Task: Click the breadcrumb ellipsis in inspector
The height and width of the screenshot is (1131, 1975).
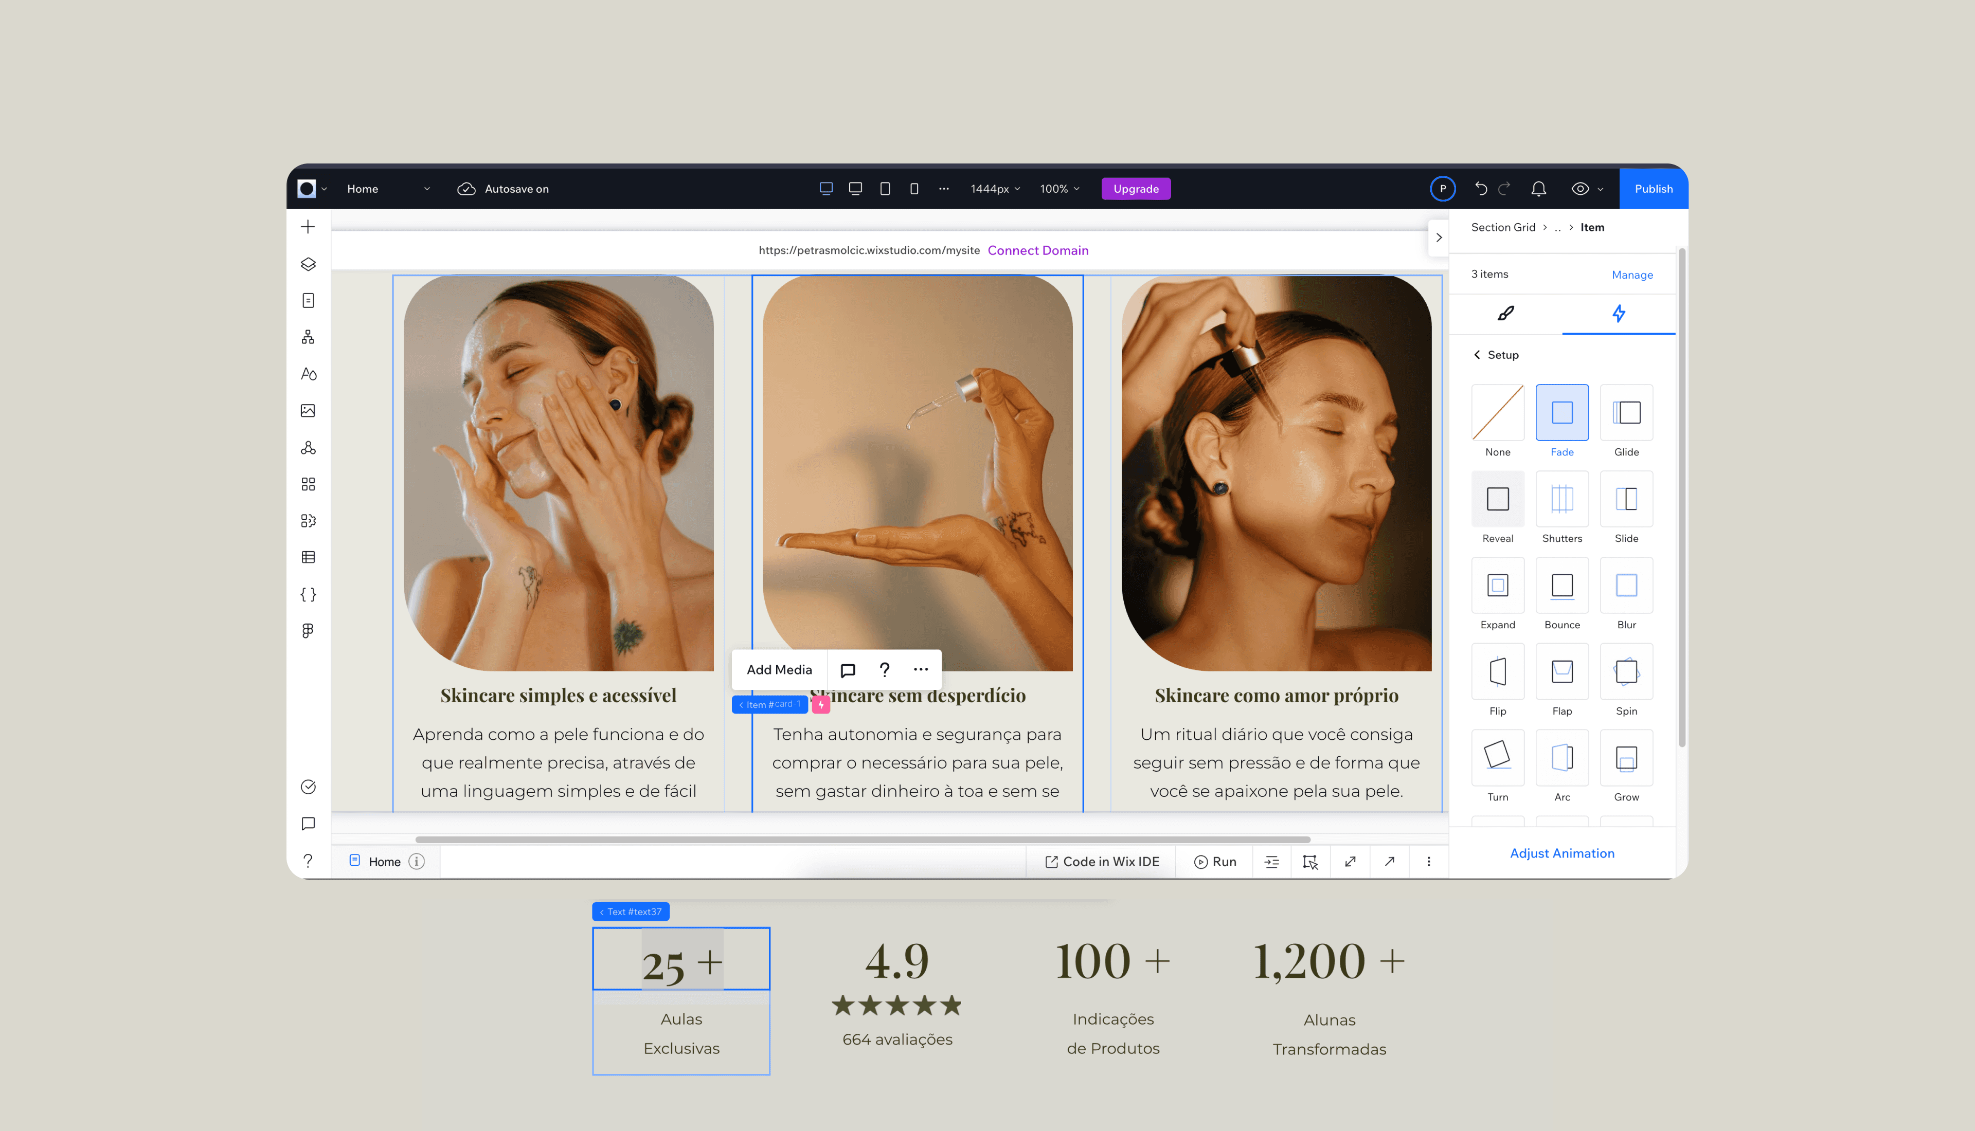Action: point(1558,228)
